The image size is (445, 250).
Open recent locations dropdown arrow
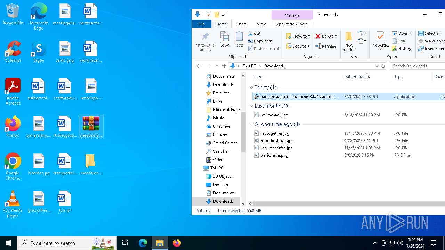tap(217, 66)
